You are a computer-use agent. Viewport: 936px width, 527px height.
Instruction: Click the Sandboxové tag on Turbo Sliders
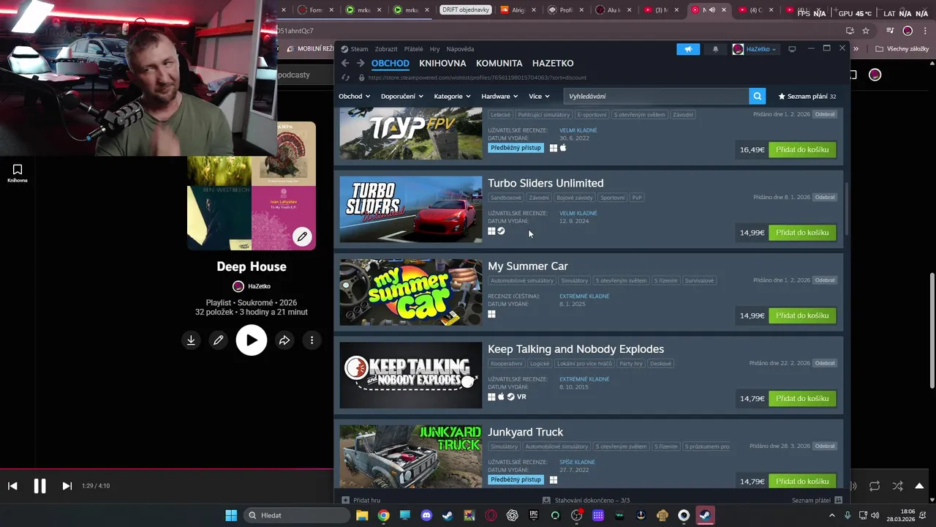(x=506, y=198)
